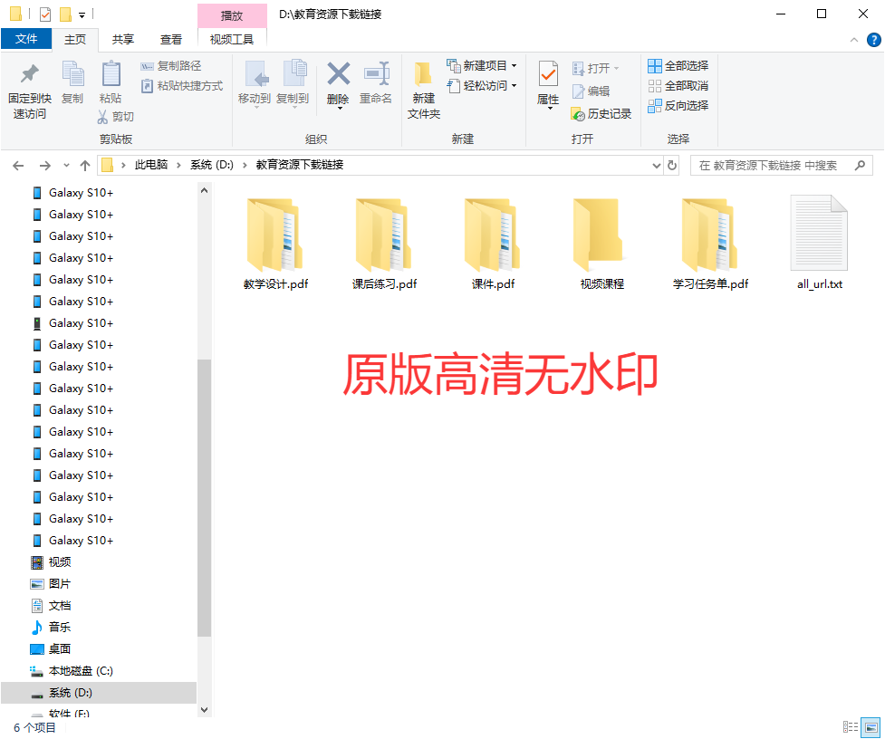Image resolution: width=885 pixels, height=739 pixels.
Task: Click the 复制到 copy to icon
Action: [294, 74]
